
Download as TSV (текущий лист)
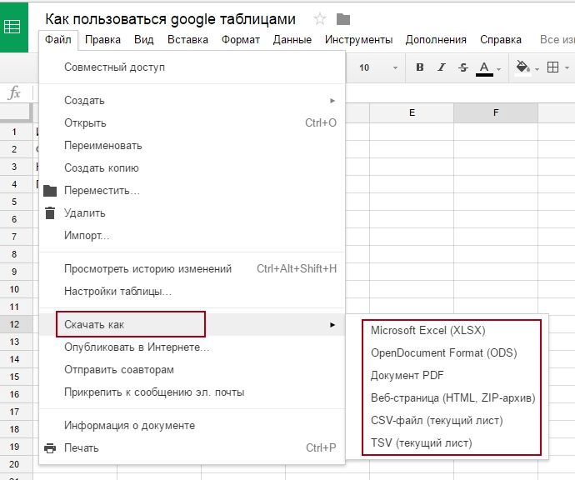tap(447, 443)
